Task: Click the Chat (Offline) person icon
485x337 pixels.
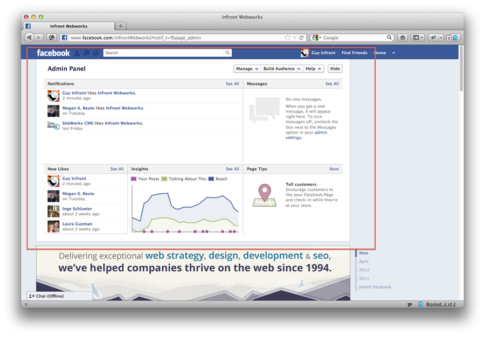Action: click(32, 296)
